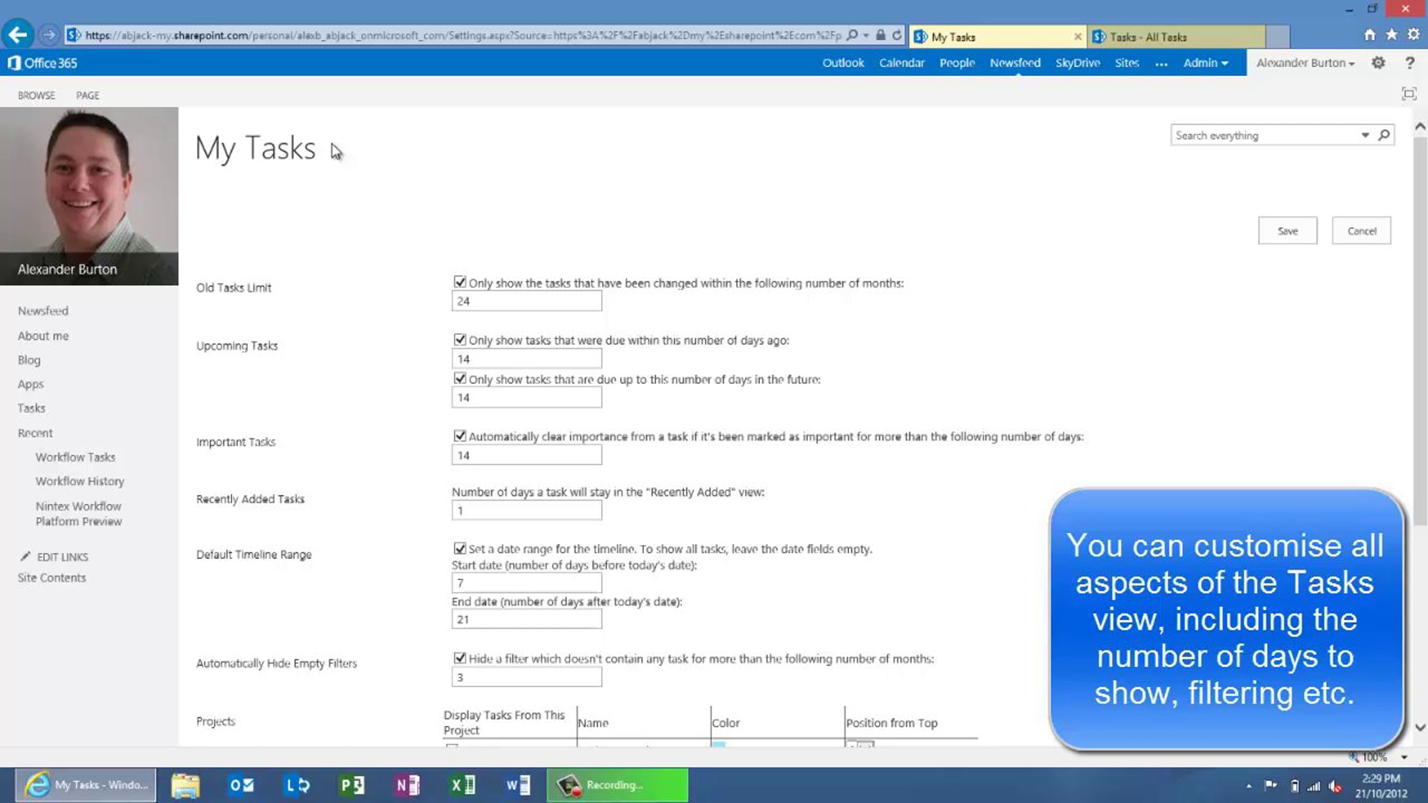Open OneNote from the taskbar
The width and height of the screenshot is (1428, 803).
point(408,785)
